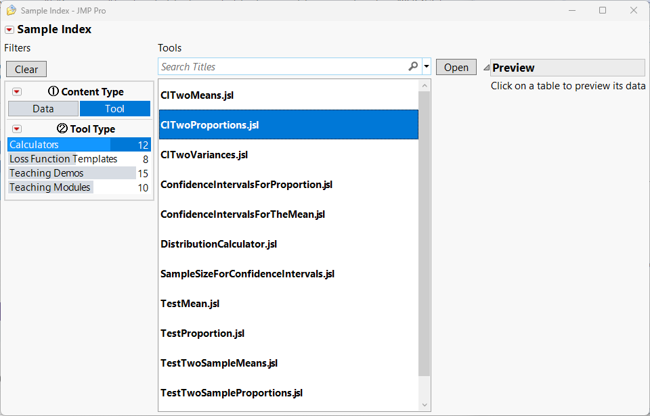Filter by Teaching Modules

point(79,187)
